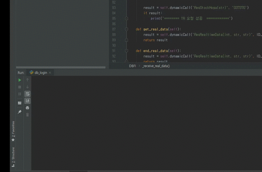Click the end_real_data function name
This screenshot has width=262, height=172.
click(156, 51)
